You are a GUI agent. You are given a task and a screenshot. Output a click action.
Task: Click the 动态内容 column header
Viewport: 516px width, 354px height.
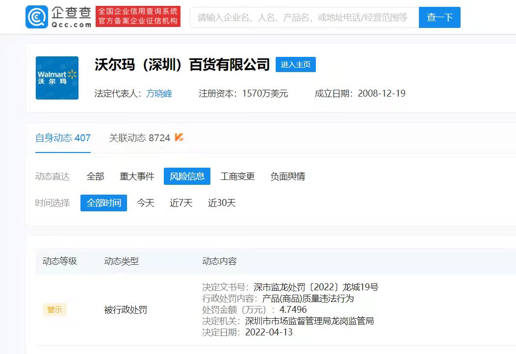pyautogui.click(x=220, y=261)
